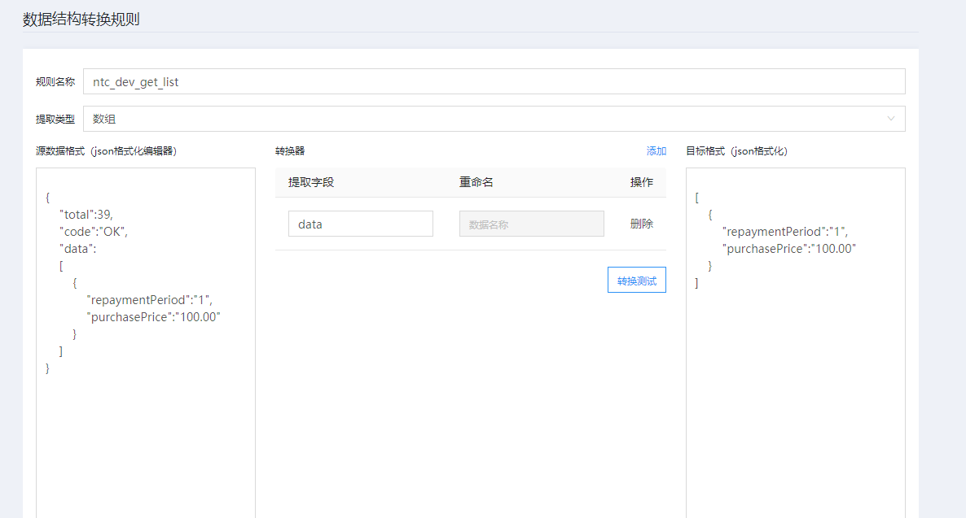Click the 操作 column header
This screenshot has width=966, height=518.
pyautogui.click(x=641, y=182)
